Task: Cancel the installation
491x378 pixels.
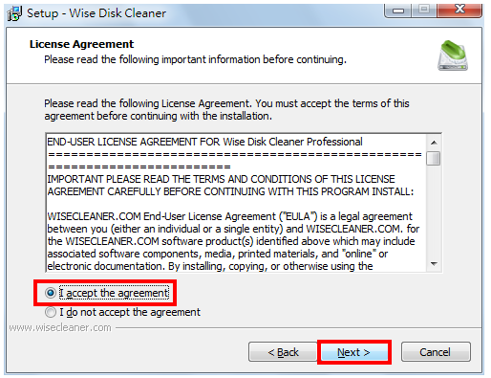Action: 436,352
